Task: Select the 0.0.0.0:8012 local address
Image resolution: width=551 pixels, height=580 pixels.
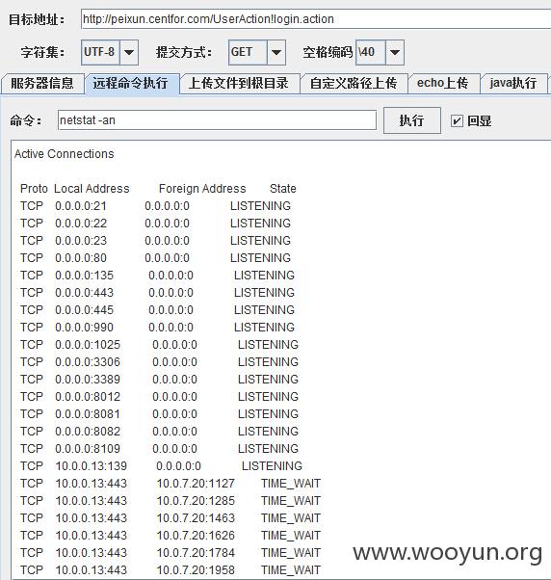Action: (88, 397)
